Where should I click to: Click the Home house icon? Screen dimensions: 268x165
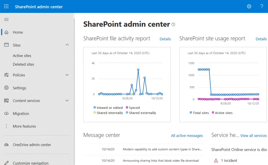tap(7, 32)
